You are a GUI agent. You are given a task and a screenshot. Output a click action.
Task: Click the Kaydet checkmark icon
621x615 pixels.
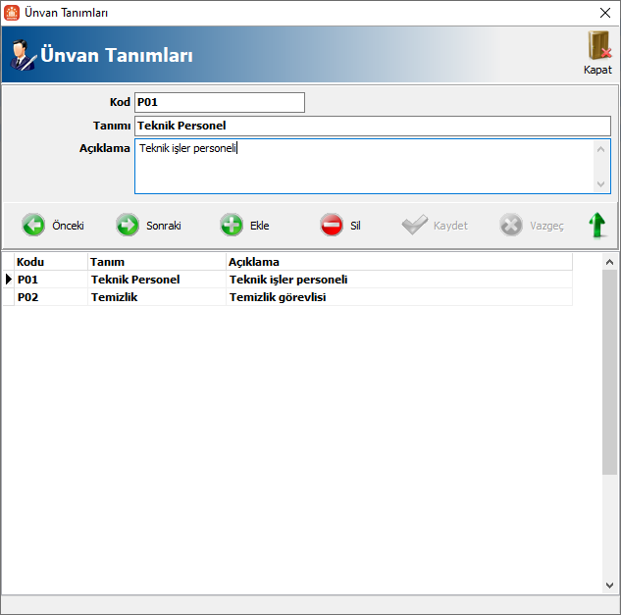[x=415, y=226]
